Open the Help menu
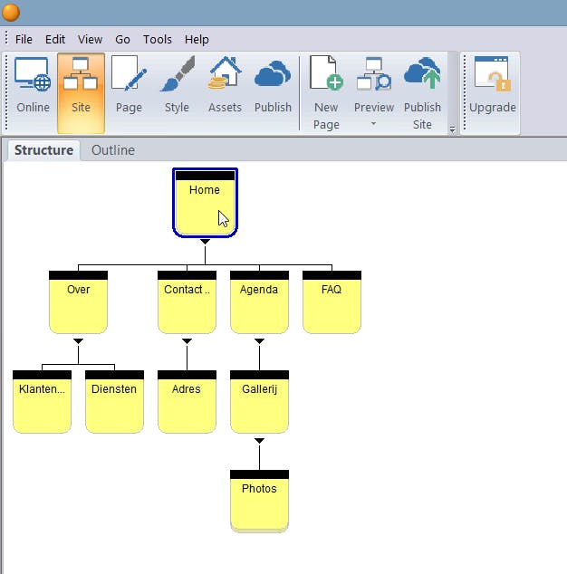The height and width of the screenshot is (574, 567). [197, 39]
